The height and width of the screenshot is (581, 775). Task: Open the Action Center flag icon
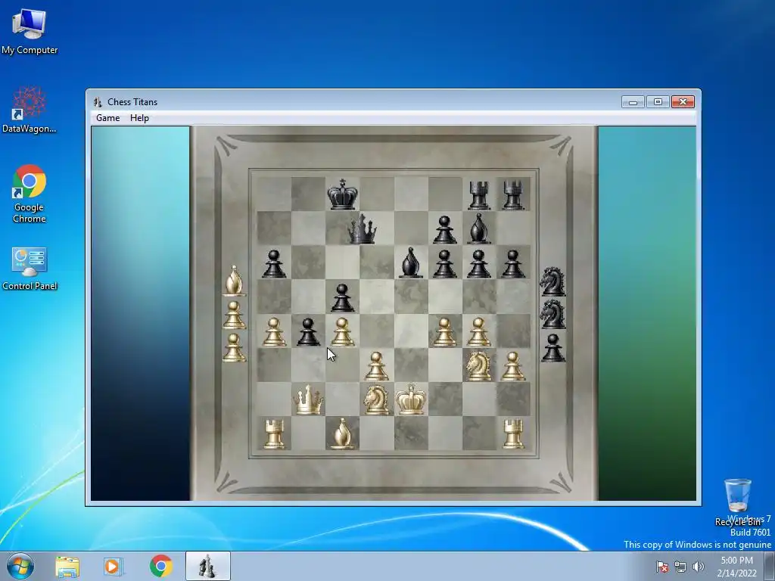pos(662,567)
